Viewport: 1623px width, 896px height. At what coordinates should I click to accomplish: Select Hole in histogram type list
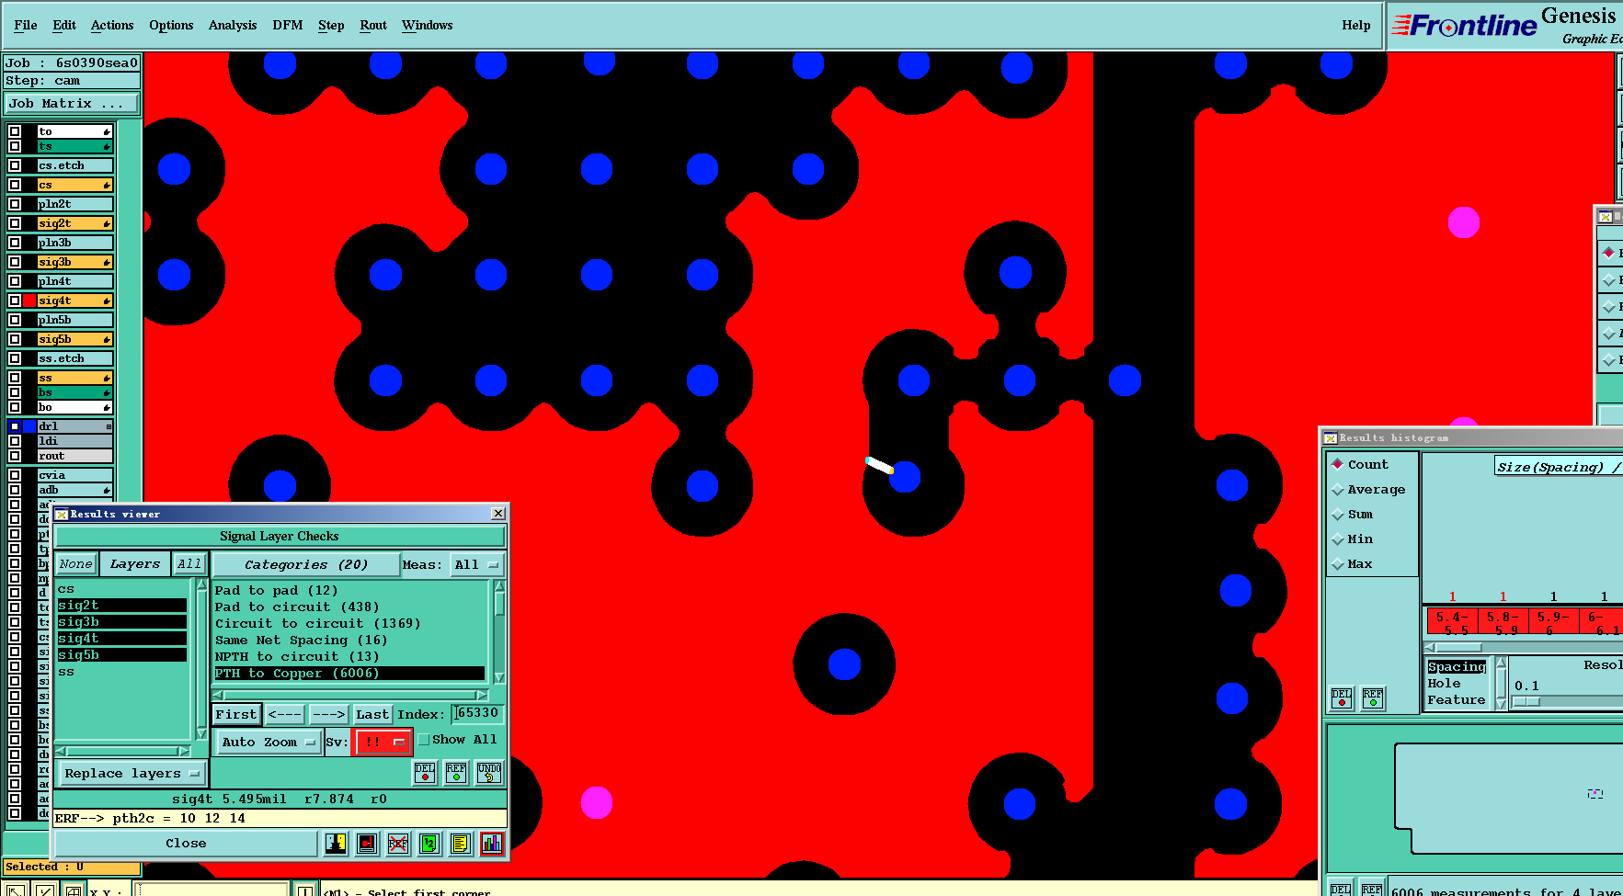[1444, 683]
